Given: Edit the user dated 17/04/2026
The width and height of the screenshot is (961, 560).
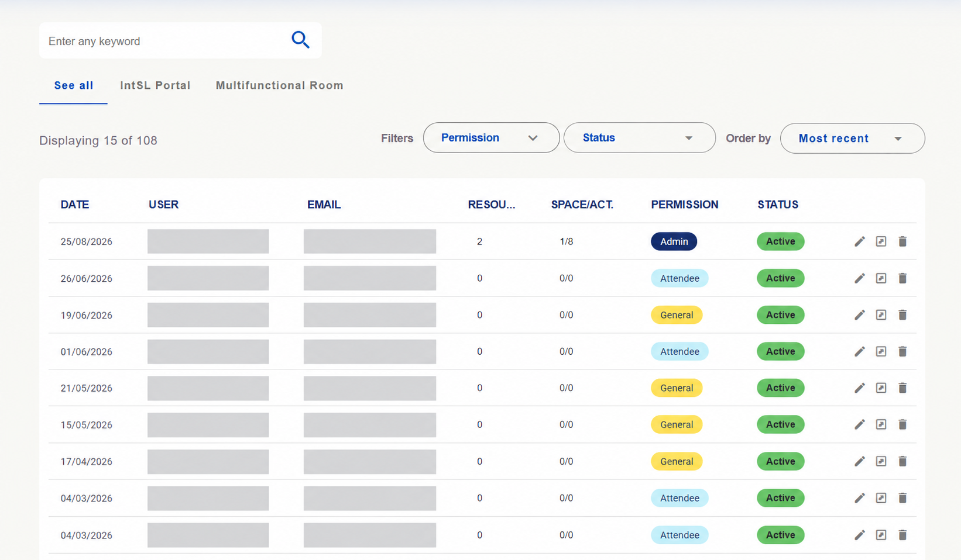Looking at the screenshot, I should (859, 461).
